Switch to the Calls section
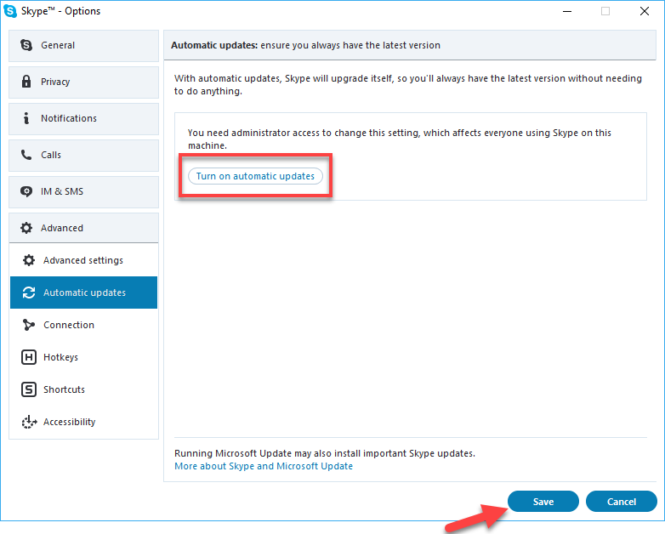 point(83,156)
